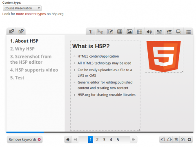Select keyword '2. Why H5P'
196x147 pixels.
[x=22, y=49]
